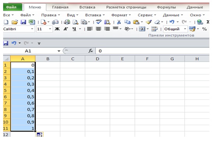Viewport: 216px width, 143px height.
Task: Open Print Preview magnifier icon
Action: [x=76, y=22]
